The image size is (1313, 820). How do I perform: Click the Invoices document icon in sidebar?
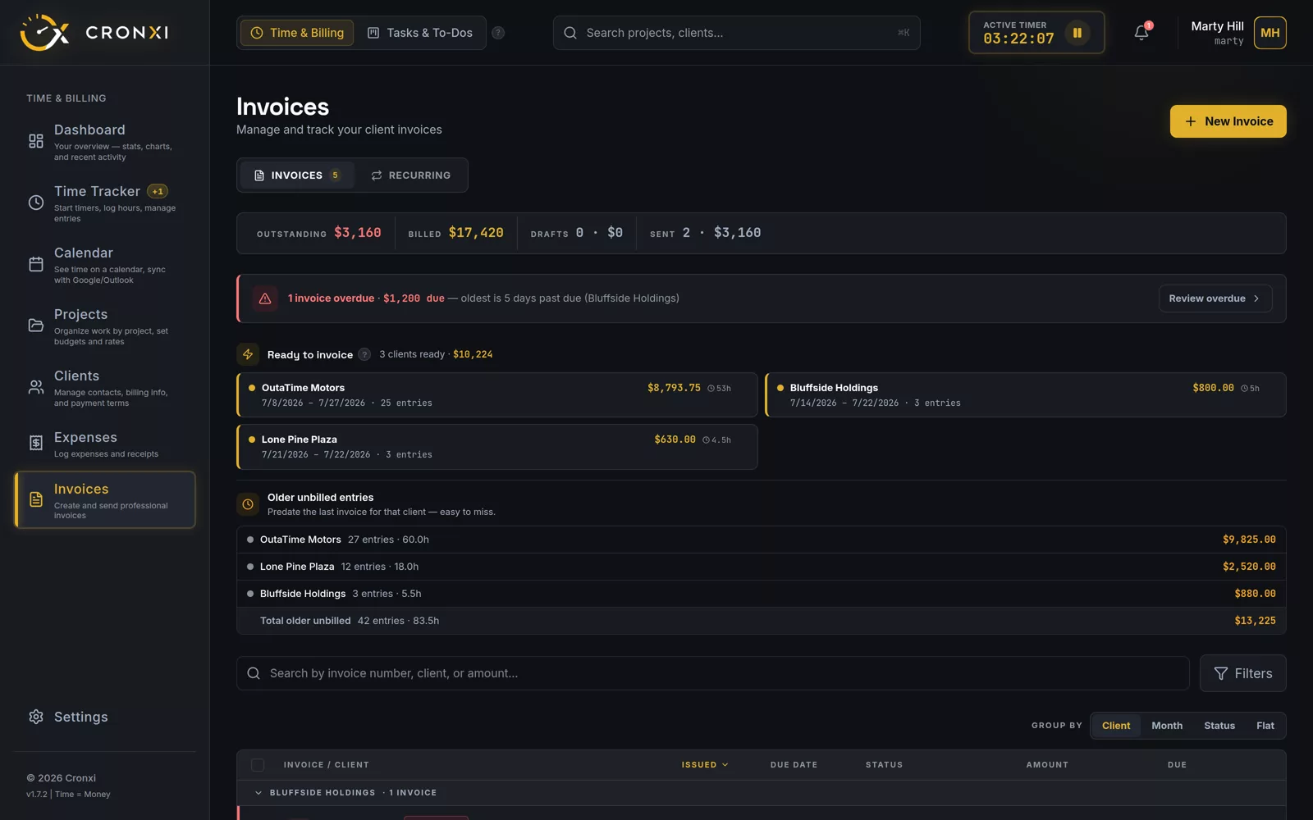coord(36,499)
